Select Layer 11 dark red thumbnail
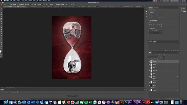This screenshot has width=187, height=105. [x=151, y=85]
